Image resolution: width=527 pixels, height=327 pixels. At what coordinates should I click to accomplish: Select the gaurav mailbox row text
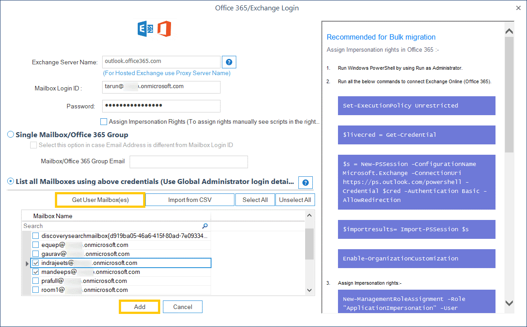click(86, 254)
